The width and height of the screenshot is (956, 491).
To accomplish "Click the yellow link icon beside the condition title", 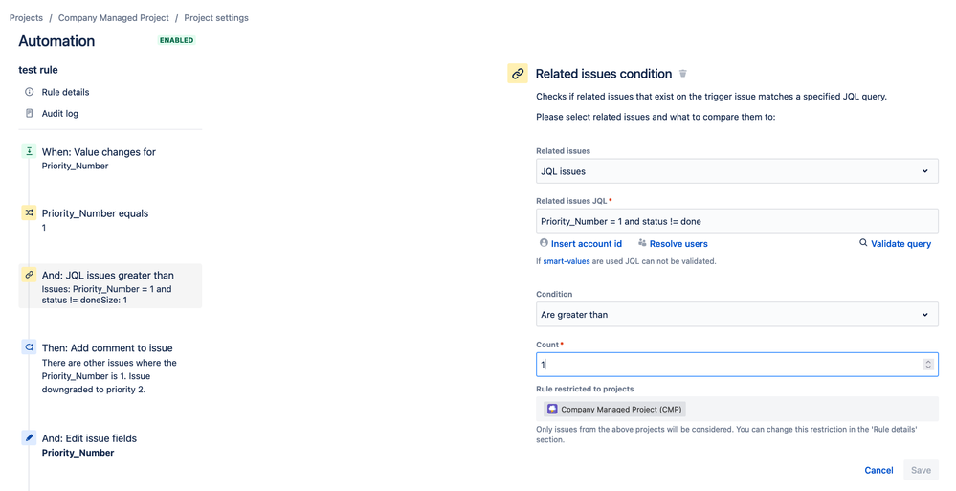I will [518, 74].
